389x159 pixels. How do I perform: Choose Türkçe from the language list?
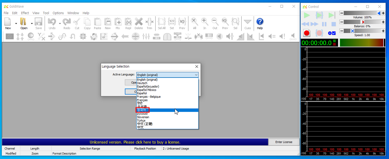coord(167,120)
